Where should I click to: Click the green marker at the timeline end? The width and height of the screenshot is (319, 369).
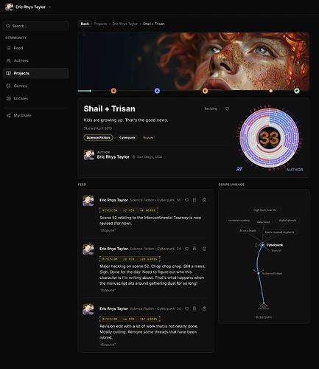(297, 91)
